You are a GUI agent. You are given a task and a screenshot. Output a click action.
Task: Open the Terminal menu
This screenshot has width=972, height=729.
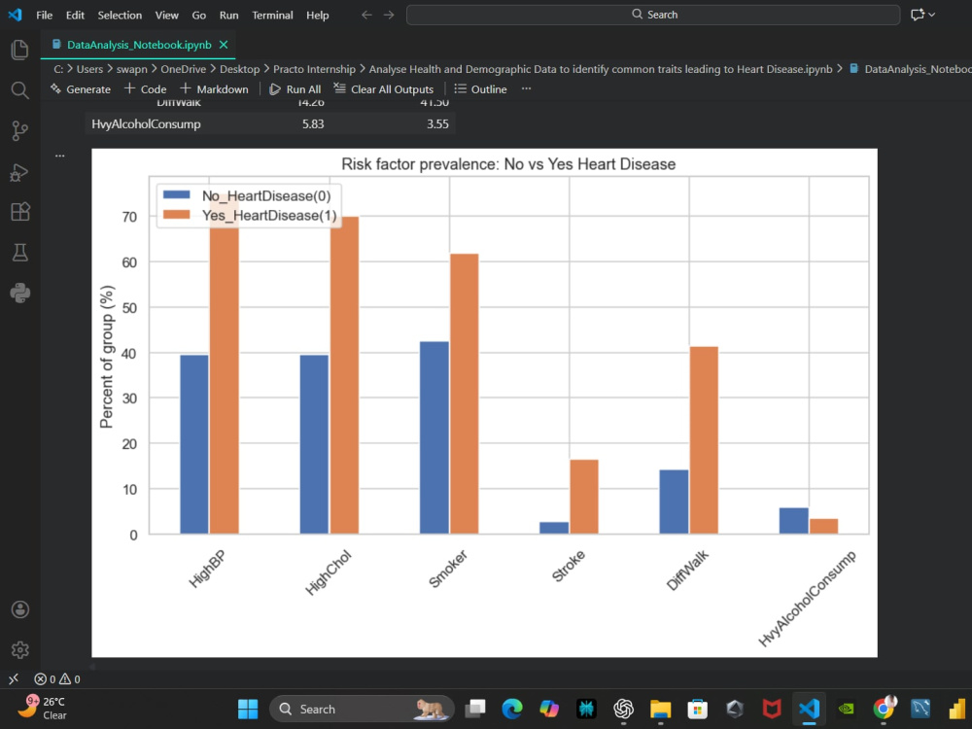pyautogui.click(x=272, y=15)
